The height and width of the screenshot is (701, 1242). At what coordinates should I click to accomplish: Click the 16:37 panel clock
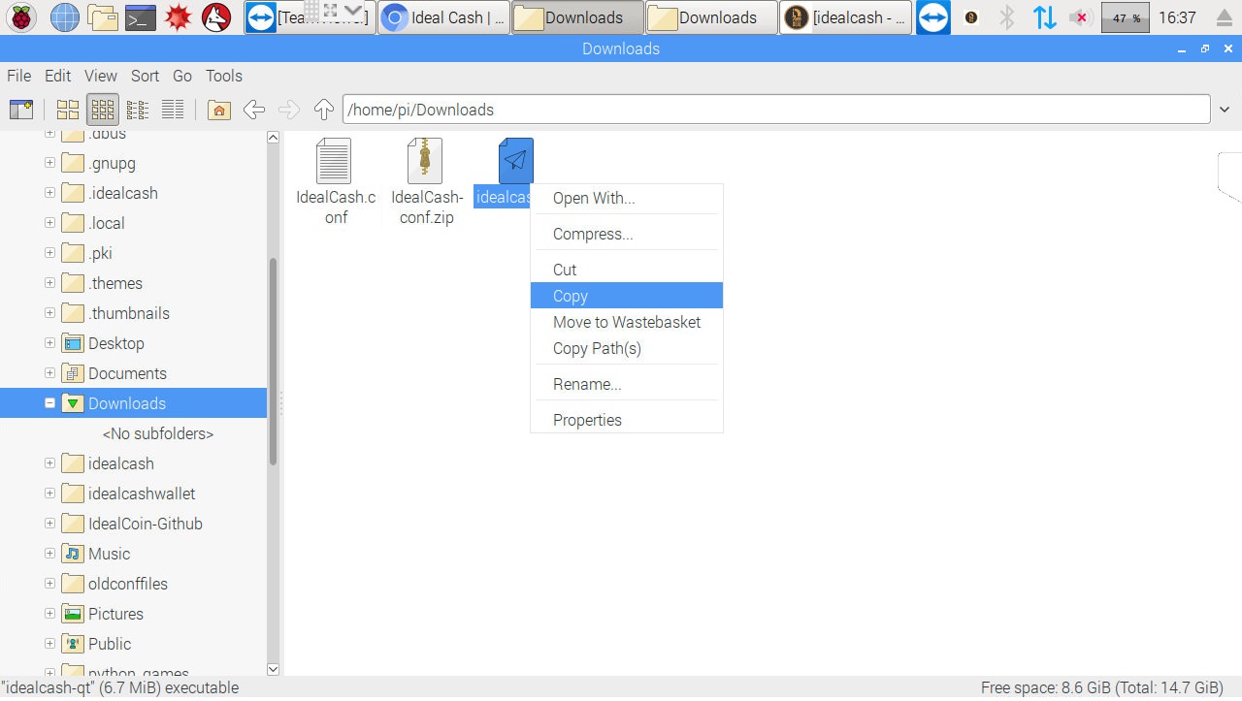(x=1177, y=17)
